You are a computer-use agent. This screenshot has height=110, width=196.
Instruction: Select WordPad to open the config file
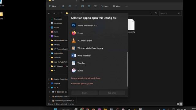click(98, 63)
